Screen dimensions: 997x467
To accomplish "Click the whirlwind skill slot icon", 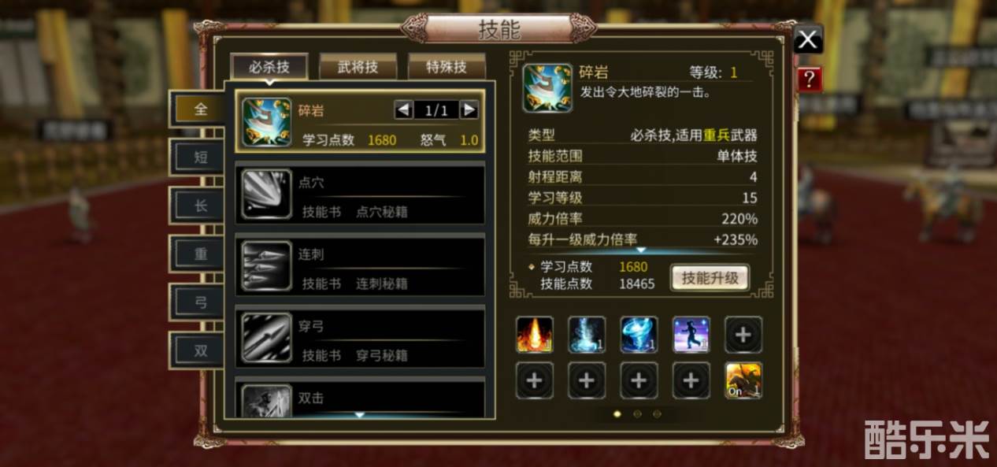I will 639,335.
